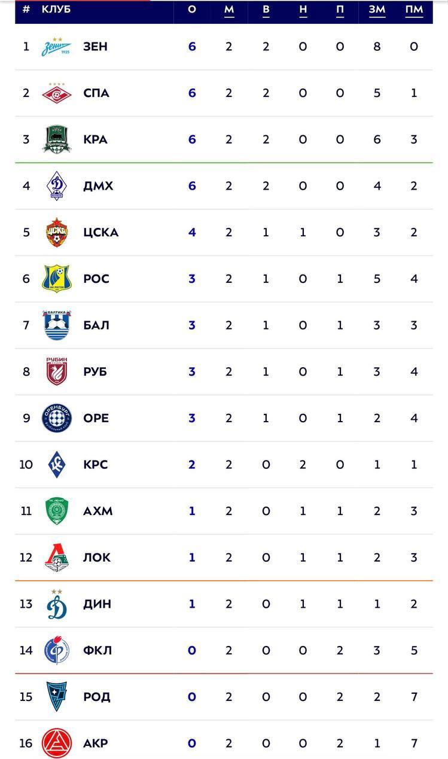Open the Baltika club logo
This screenshot has height=759, width=448.
56,325
